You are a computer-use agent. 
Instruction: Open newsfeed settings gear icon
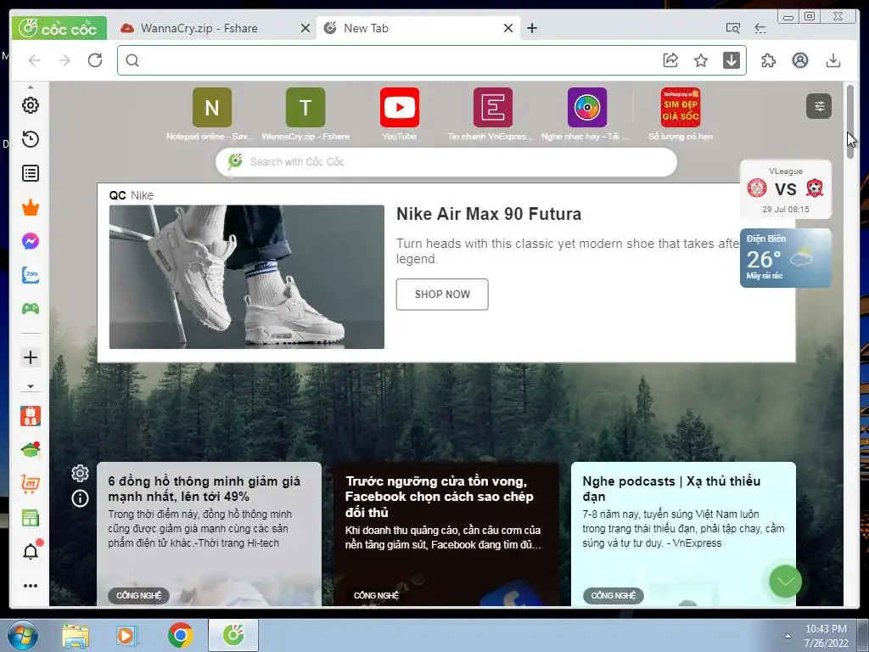80,474
